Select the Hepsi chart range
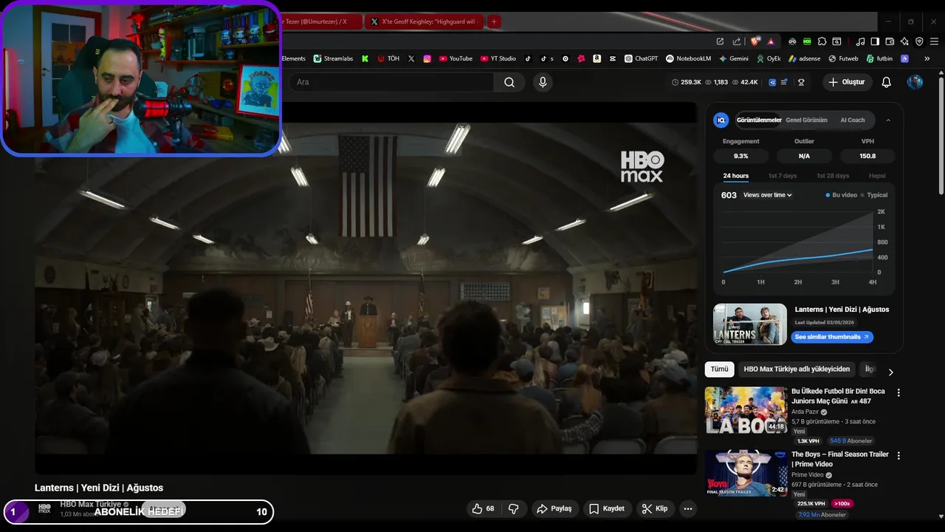Image resolution: width=945 pixels, height=532 pixels. 877,176
